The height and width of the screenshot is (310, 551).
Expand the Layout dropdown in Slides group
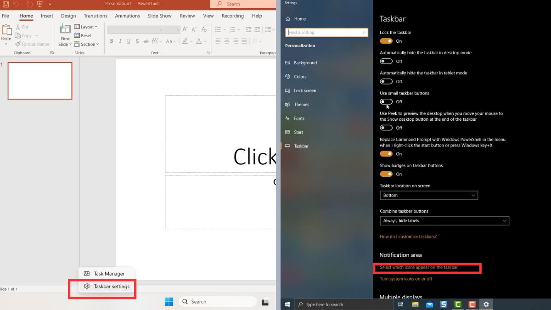(x=86, y=27)
